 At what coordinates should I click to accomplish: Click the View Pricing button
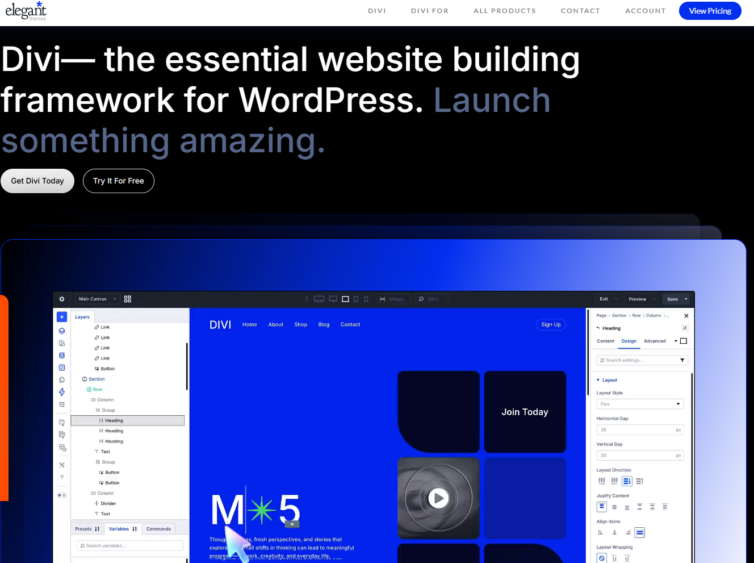pos(710,11)
